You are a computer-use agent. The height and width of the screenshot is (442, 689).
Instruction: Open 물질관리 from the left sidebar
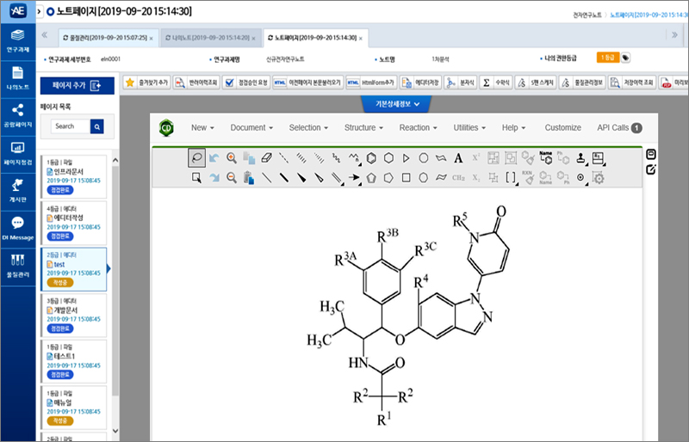pyautogui.click(x=17, y=265)
